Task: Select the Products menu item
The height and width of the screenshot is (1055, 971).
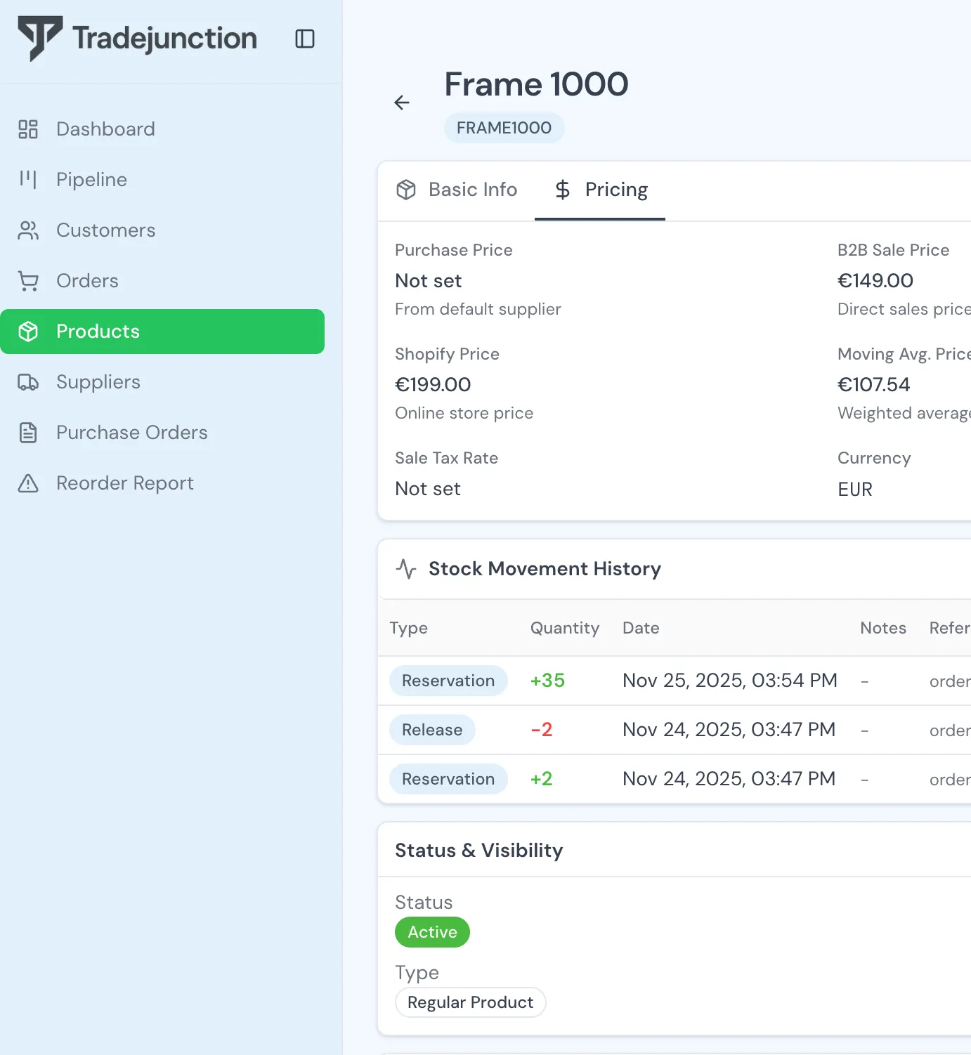Action: tap(162, 332)
